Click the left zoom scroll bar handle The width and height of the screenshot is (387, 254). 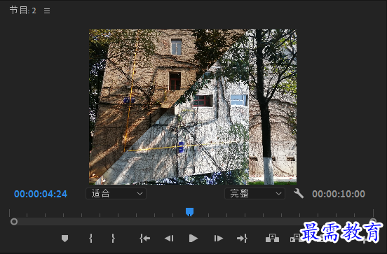click(x=14, y=222)
